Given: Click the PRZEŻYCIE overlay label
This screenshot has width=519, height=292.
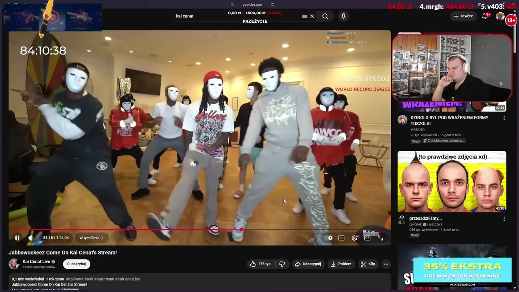Looking at the screenshot, I should [255, 21].
